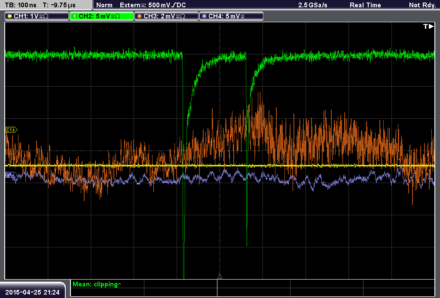Image resolution: width=440 pixels, height=298 pixels.
Task: Click the yellow CH1 color dot
Action: tap(10, 16)
